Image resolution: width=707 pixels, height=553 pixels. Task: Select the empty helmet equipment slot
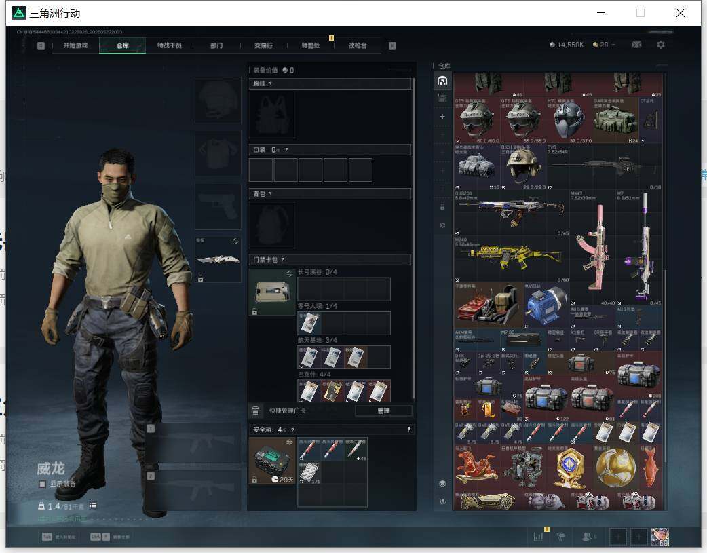click(x=218, y=100)
